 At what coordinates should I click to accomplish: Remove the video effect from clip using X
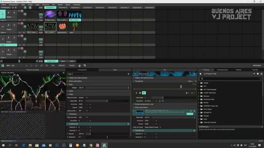point(194,111)
